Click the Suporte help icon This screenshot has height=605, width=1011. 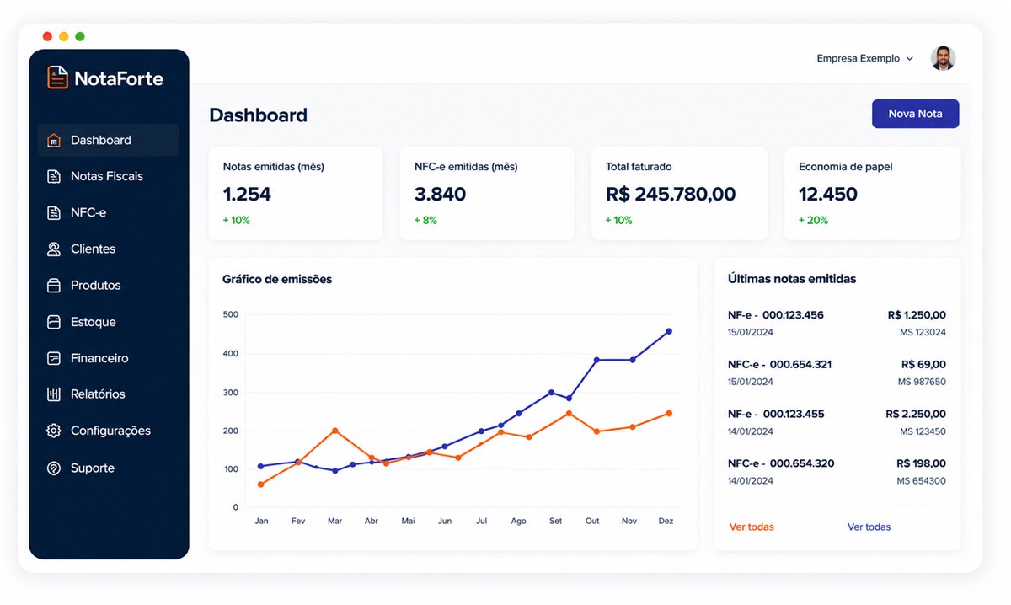54,468
